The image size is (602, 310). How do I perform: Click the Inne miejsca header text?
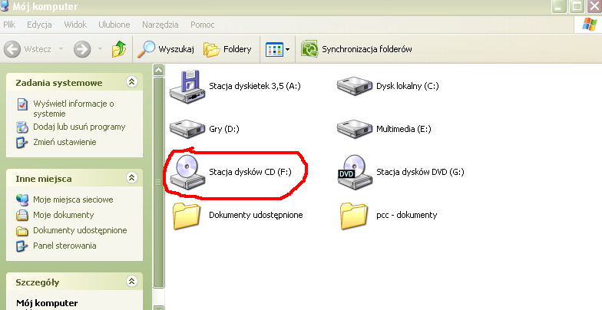coord(44,179)
